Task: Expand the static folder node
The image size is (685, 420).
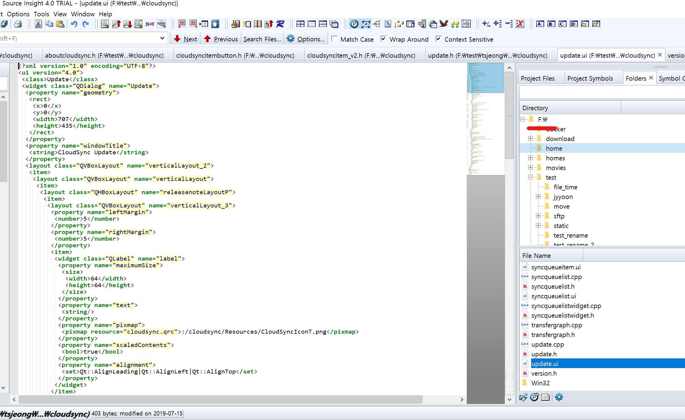Action: [x=538, y=226]
